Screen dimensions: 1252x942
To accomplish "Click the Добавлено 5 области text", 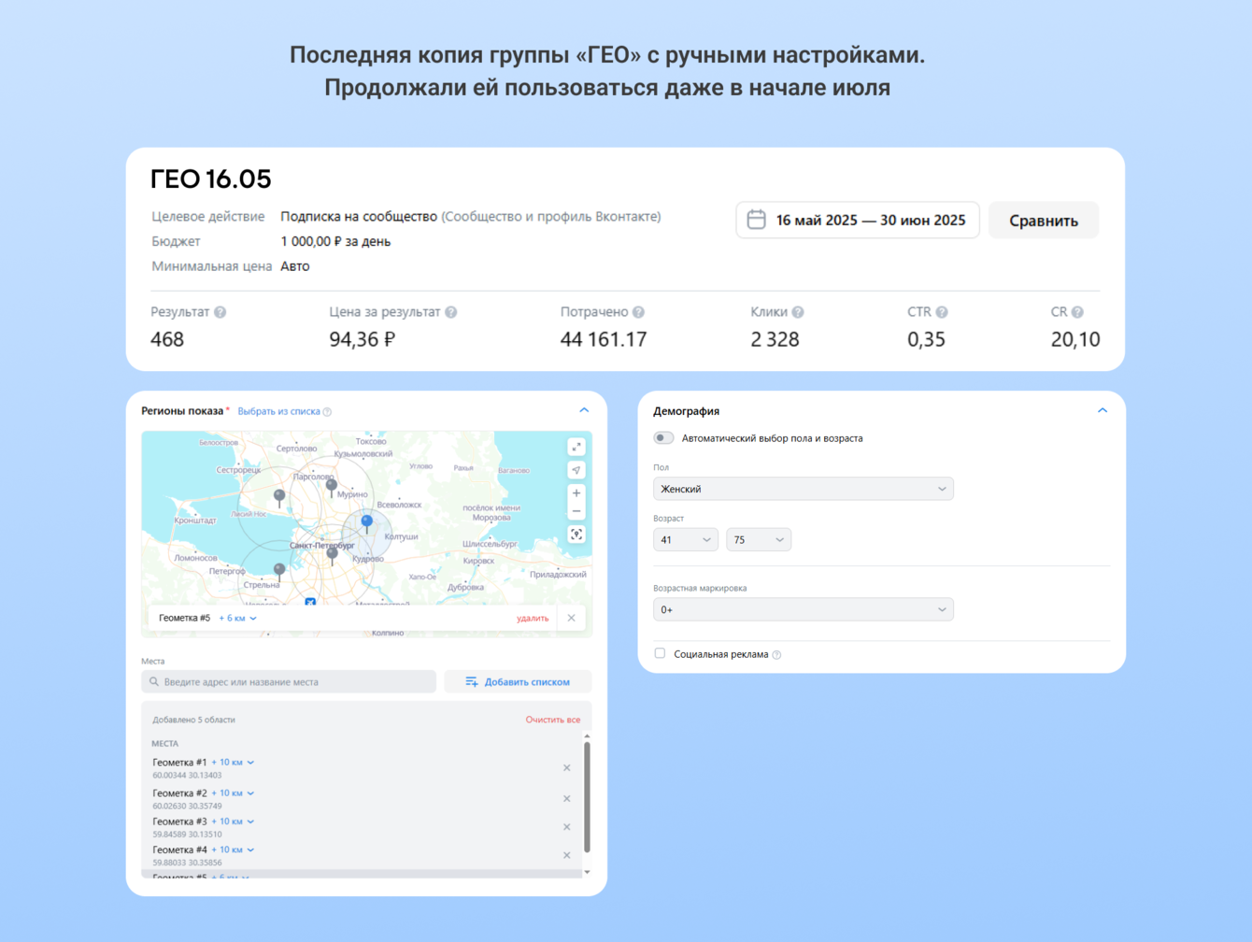I will point(193,720).
